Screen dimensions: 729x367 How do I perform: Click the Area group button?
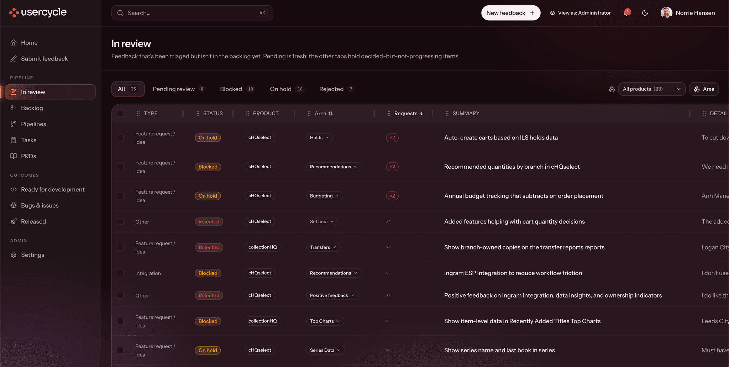click(704, 89)
